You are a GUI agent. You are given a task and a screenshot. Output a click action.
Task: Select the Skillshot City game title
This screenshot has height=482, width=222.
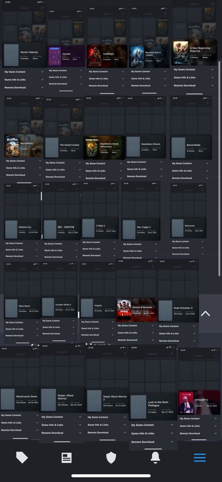click(x=25, y=227)
